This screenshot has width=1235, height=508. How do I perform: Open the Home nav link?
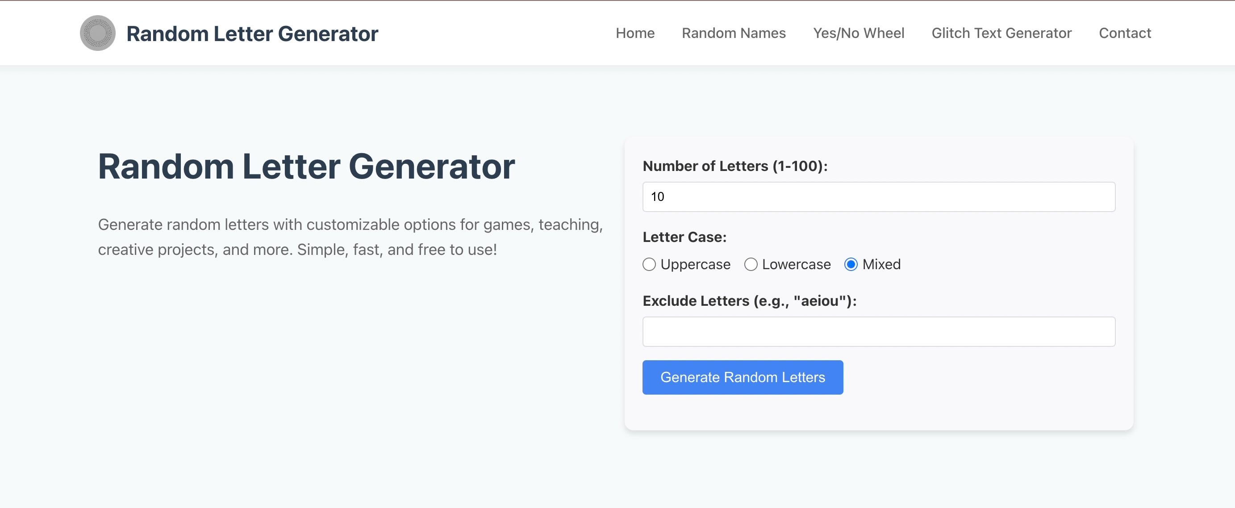pos(635,33)
